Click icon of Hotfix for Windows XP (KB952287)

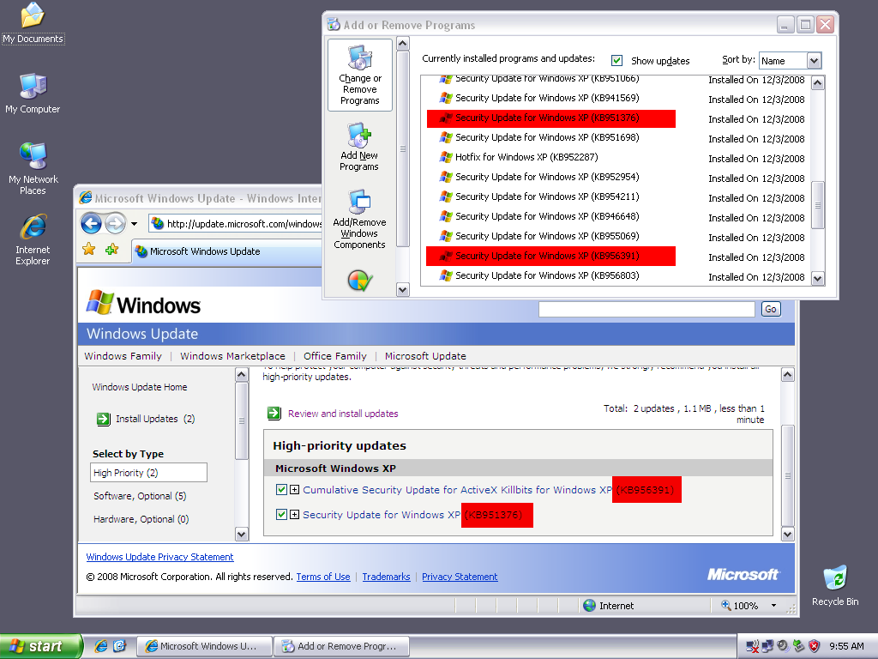[x=446, y=157]
